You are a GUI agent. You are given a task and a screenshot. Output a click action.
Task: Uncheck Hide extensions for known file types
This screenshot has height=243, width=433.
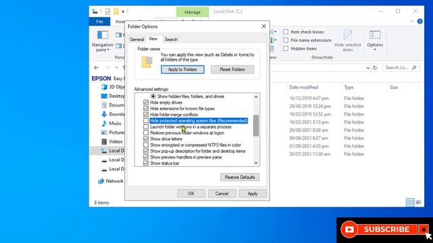click(x=146, y=109)
